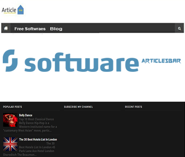This screenshot has height=157, width=185.
Task: Go to home via house icon
Action: [x=6, y=28]
